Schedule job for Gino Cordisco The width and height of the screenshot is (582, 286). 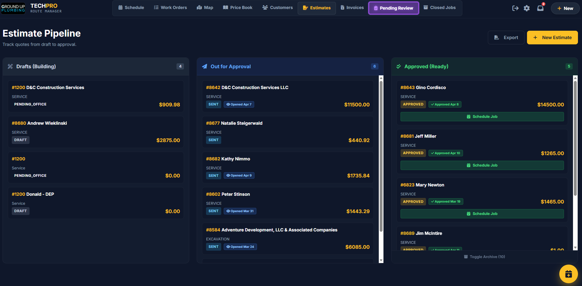click(x=482, y=117)
